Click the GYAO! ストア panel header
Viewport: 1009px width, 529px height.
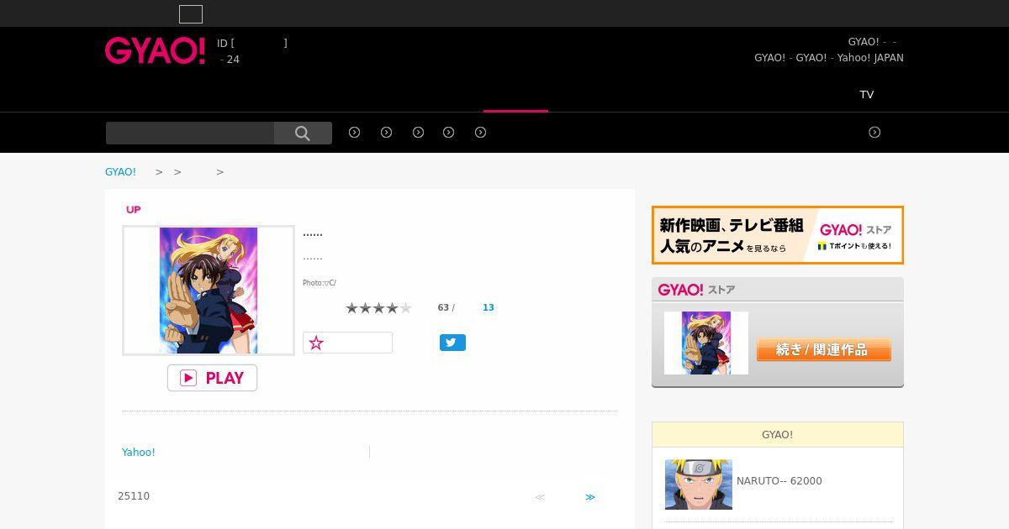[778, 290]
